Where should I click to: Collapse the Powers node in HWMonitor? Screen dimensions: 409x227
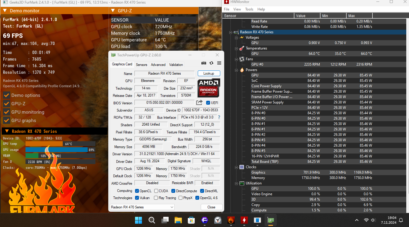[236, 70]
